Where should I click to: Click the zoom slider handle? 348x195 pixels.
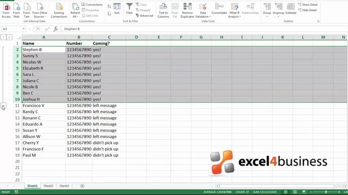coord(326,192)
